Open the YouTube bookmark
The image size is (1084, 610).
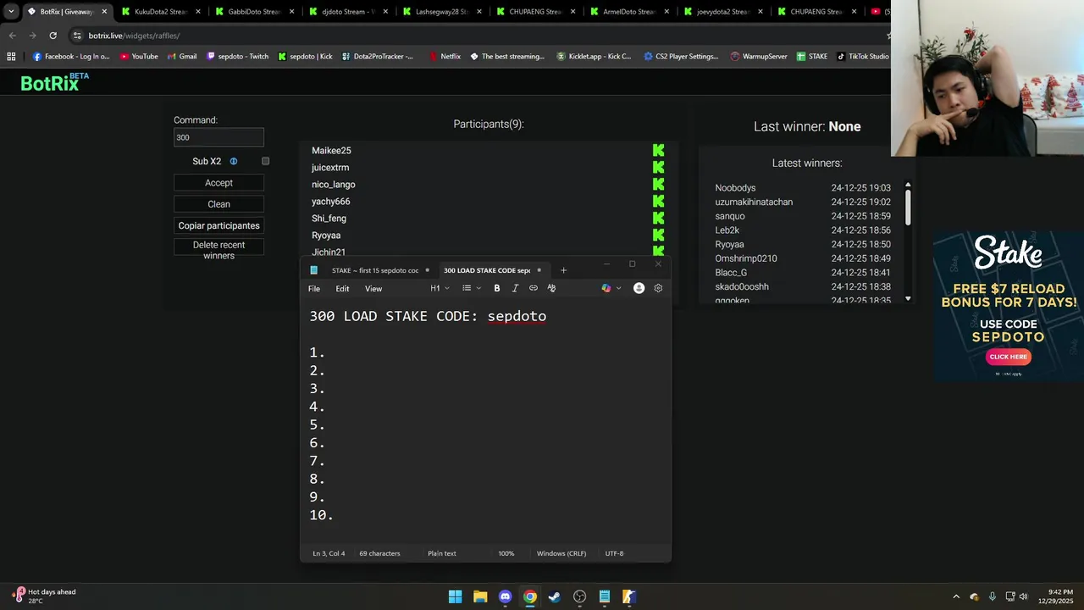click(139, 57)
